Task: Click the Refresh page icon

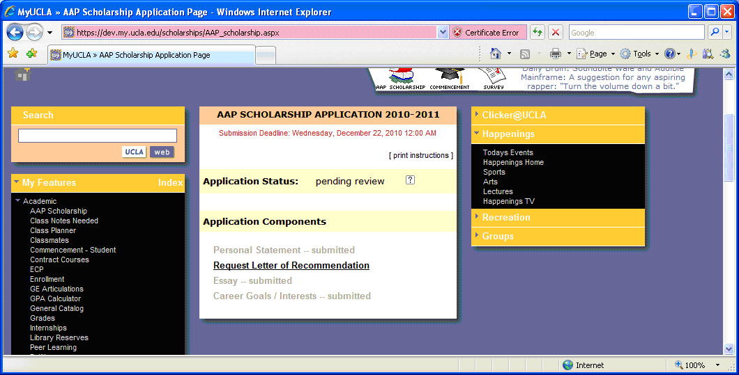Action: pos(537,33)
